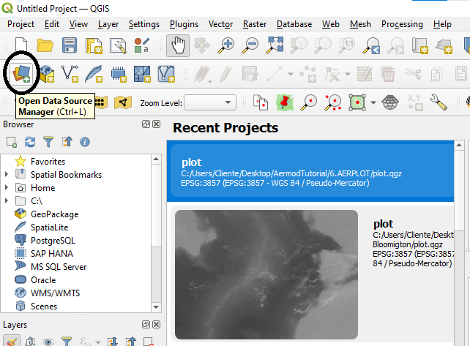
Task: Select Oracle in Browser tree
Action: pos(43,280)
